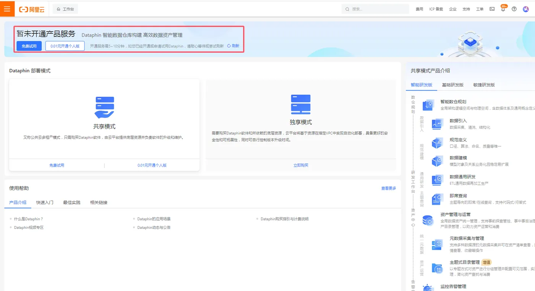Open the Cloud Shell terminal icon
This screenshot has height=291, width=535.
(492, 9)
